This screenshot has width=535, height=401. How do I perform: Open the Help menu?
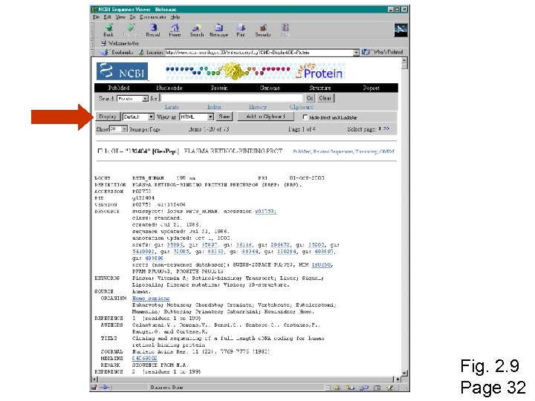click(175, 16)
